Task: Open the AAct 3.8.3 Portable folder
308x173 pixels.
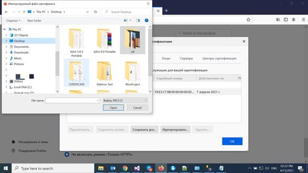Action: pyautogui.click(x=77, y=43)
